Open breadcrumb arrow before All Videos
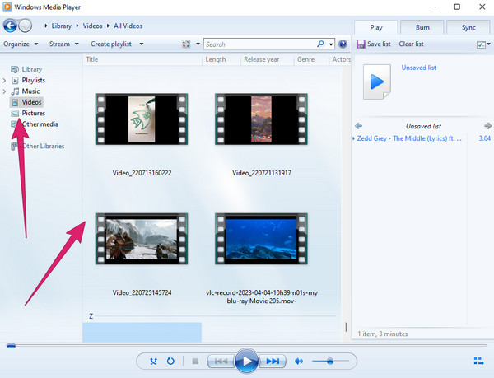The image size is (494, 378). [108, 26]
